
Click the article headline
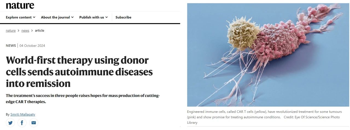[79, 72]
